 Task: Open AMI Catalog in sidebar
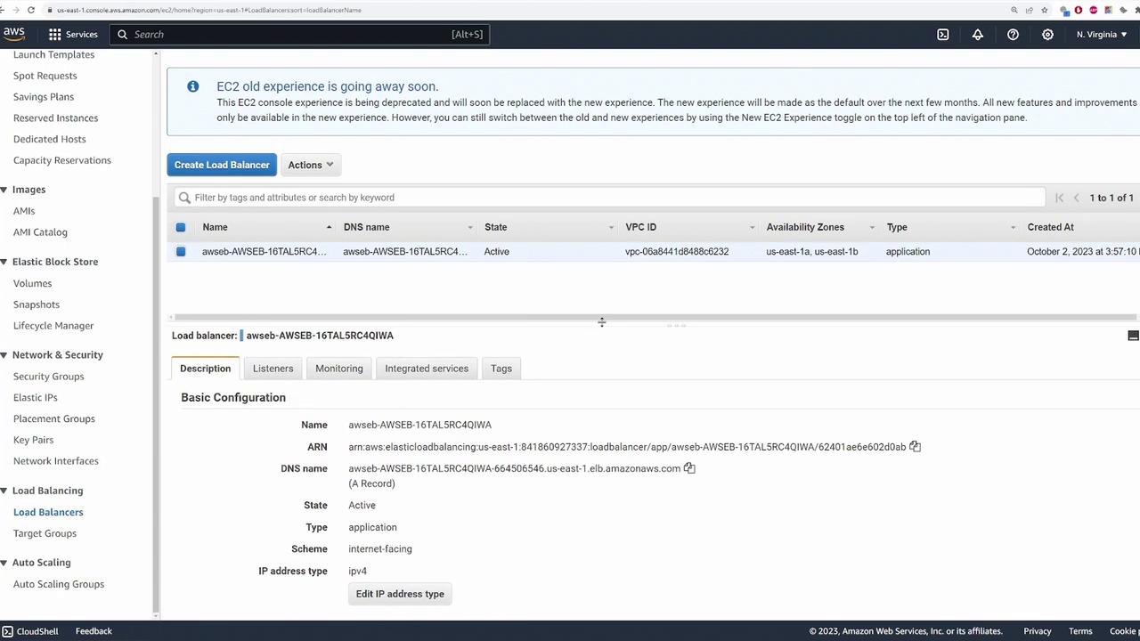click(x=40, y=232)
